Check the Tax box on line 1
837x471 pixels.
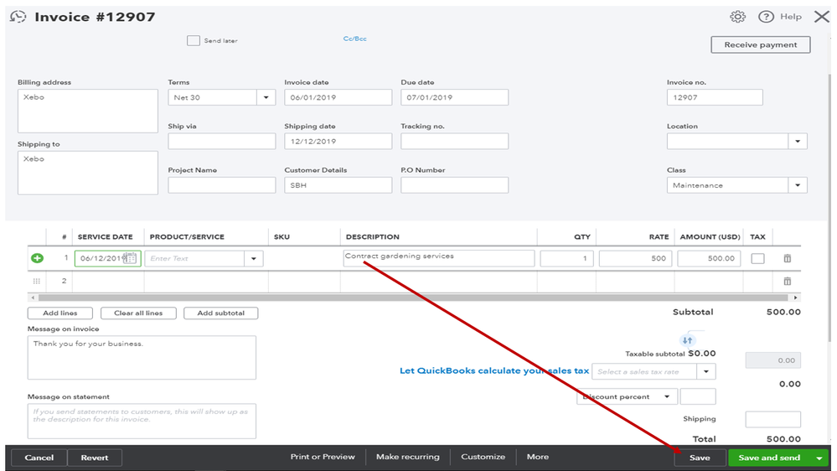pos(757,258)
